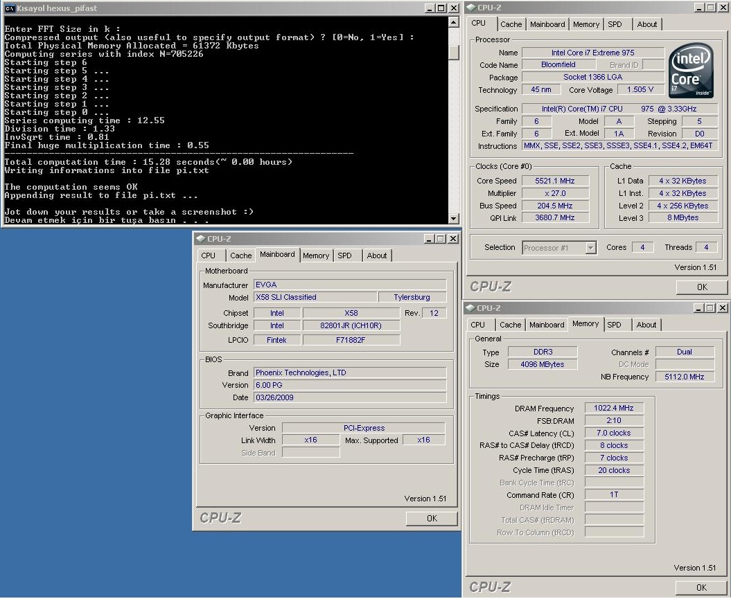This screenshot has width=731, height=601.
Task: Switch to the Memory tab in the Mainboard window
Action: [316, 255]
